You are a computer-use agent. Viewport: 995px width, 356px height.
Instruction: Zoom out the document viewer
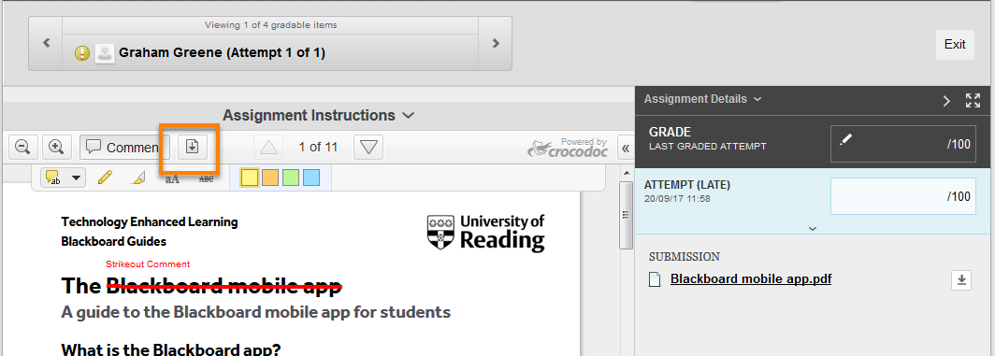22,148
